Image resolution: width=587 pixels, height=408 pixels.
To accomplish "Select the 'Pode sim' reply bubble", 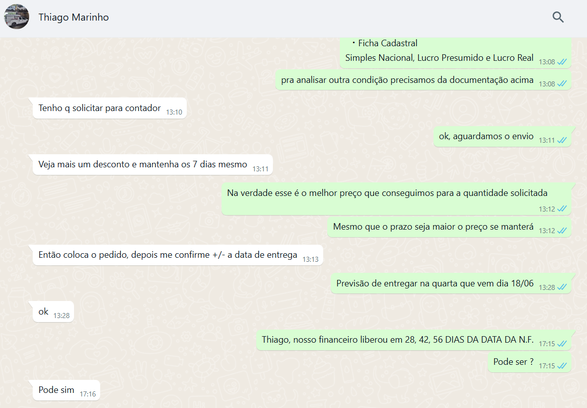I will click(x=66, y=390).
